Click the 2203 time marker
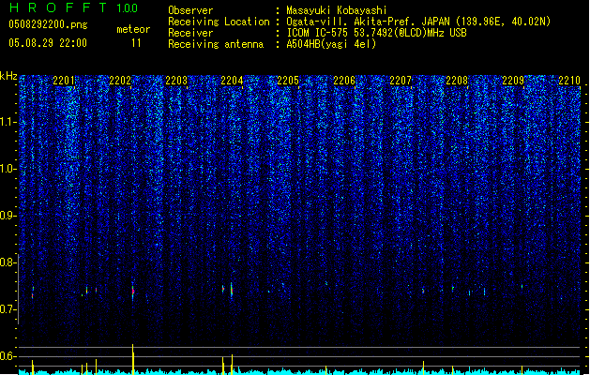 tap(176, 81)
